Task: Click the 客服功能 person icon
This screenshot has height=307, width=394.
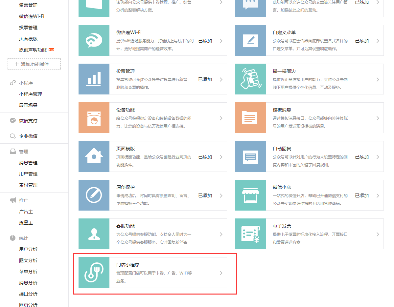Action: click(94, 234)
